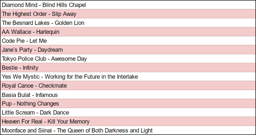Click the song title 'The Queen of Both Darkness and Light'
The width and height of the screenshot is (256, 135).
point(105,131)
